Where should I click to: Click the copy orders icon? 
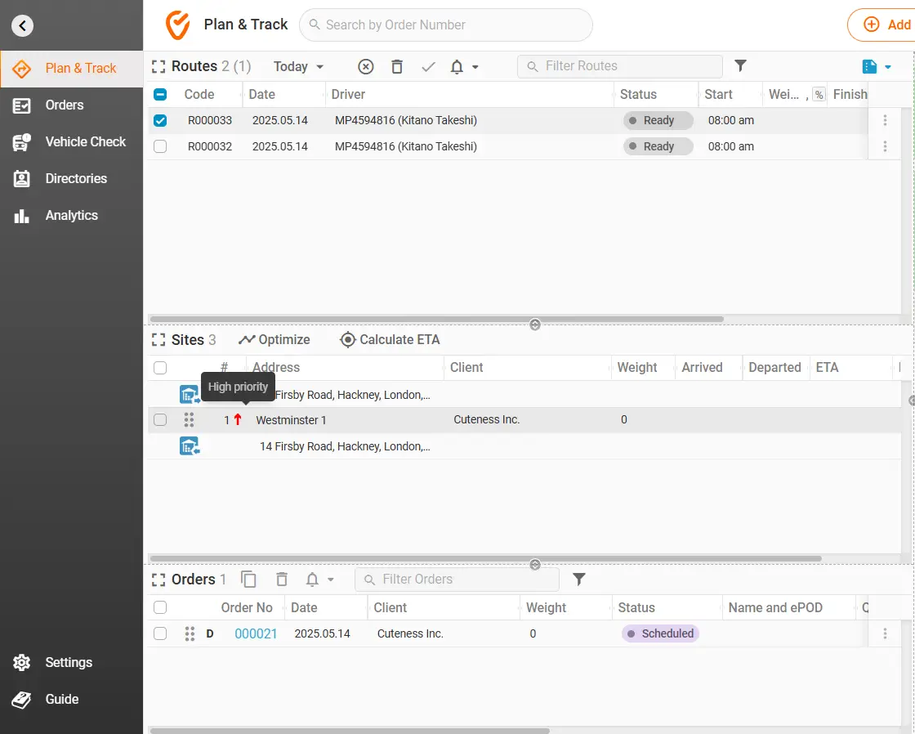[x=249, y=580]
